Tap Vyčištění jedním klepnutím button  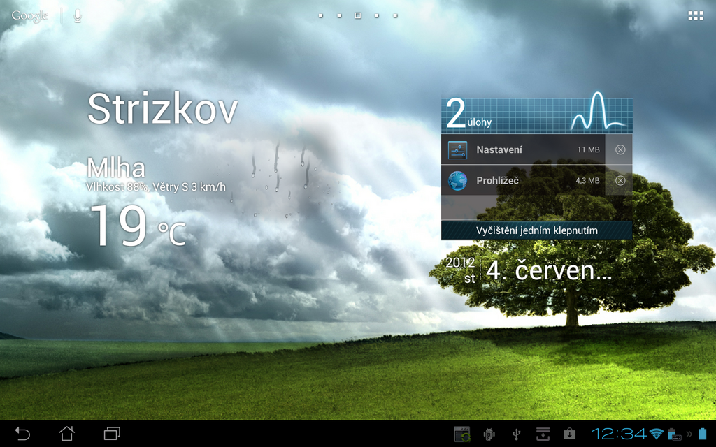click(536, 230)
